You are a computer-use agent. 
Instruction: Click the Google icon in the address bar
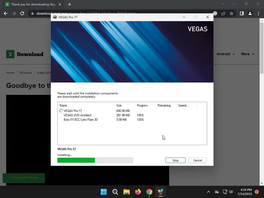[215, 13]
